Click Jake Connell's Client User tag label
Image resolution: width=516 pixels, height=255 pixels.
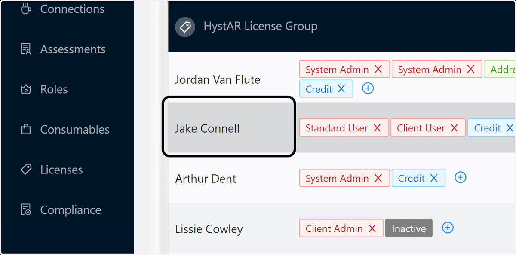[x=421, y=128]
